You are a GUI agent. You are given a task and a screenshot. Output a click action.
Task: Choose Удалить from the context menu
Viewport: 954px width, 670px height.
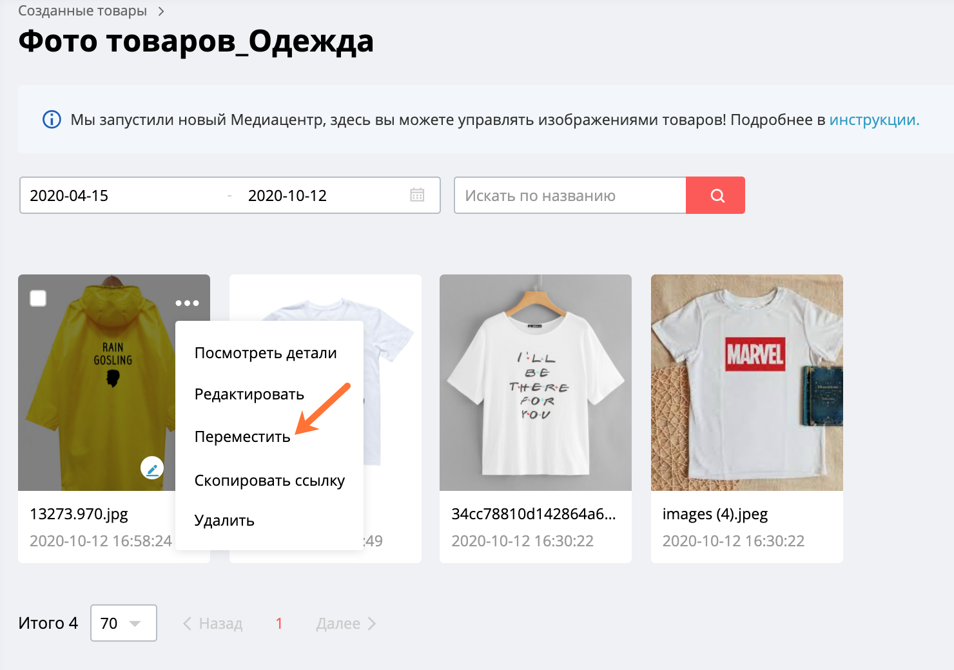click(224, 521)
